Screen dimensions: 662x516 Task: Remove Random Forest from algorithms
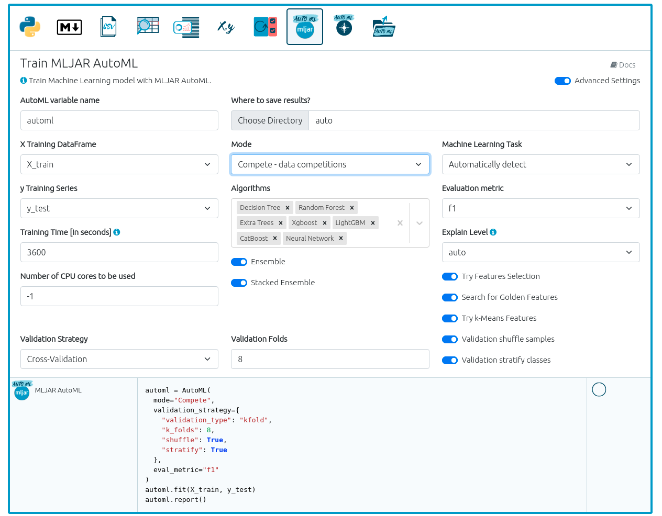352,208
